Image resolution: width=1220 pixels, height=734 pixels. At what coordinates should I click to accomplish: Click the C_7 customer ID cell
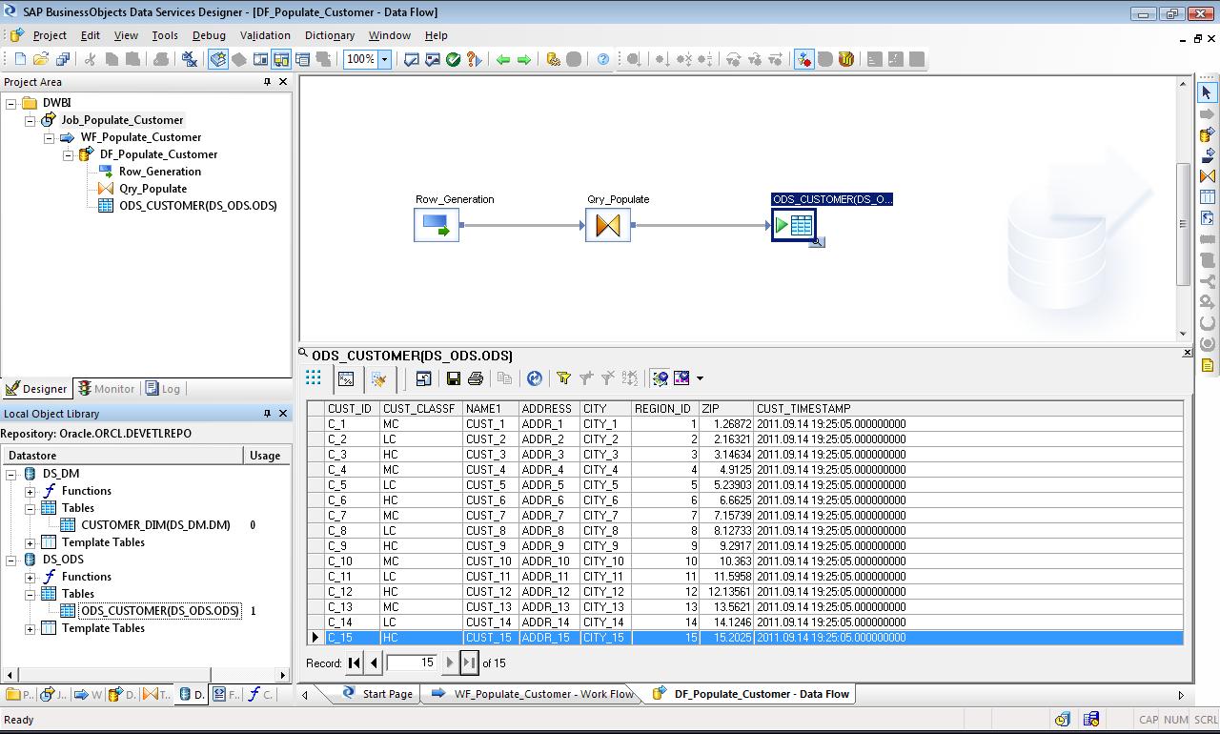click(352, 516)
